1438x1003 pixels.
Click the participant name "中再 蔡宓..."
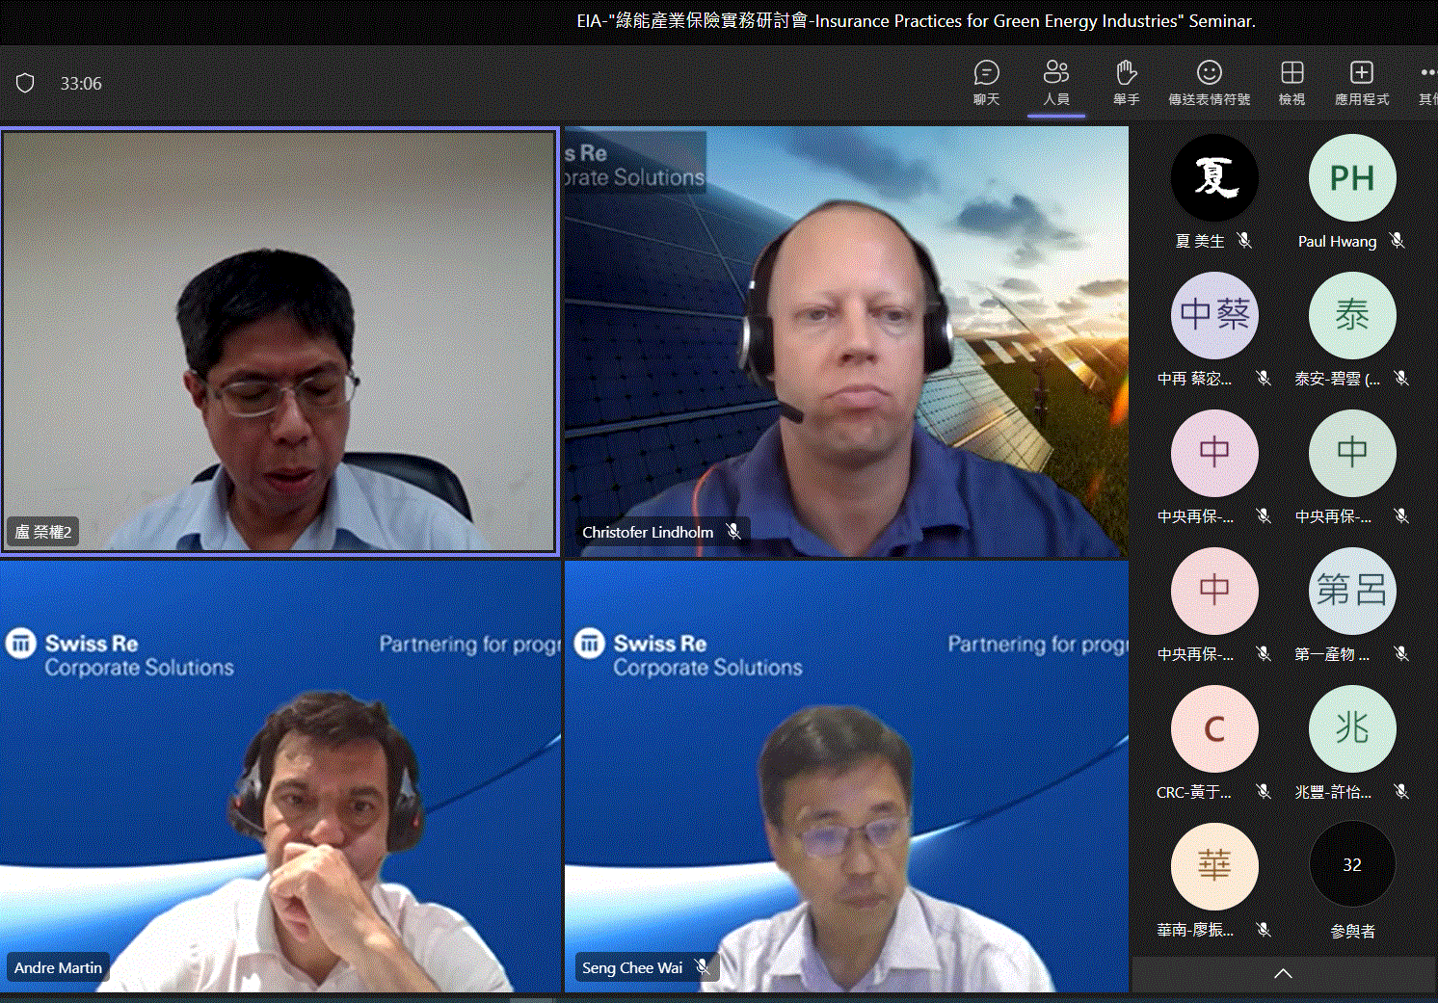(x=1194, y=379)
